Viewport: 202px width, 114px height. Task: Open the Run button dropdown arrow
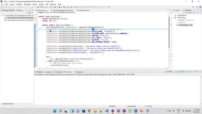tap(57, 7)
